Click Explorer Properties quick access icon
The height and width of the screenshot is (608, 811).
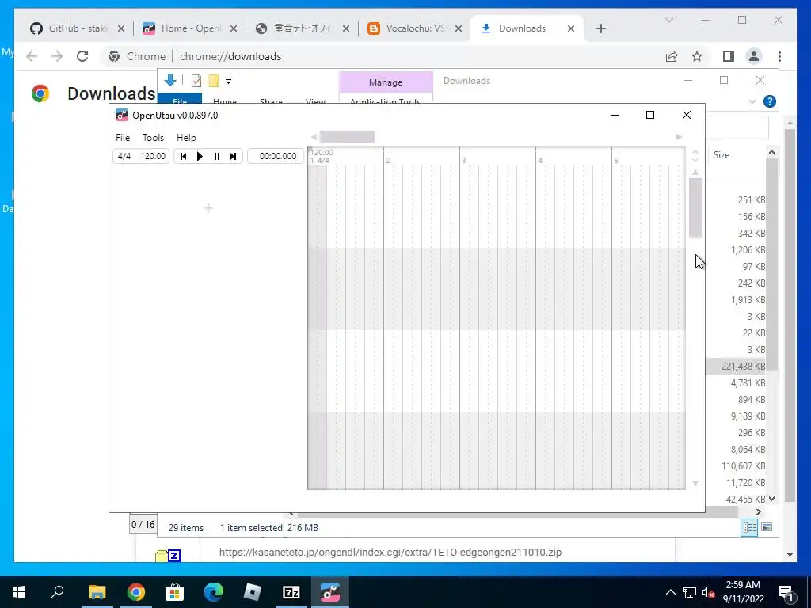pyautogui.click(x=196, y=80)
